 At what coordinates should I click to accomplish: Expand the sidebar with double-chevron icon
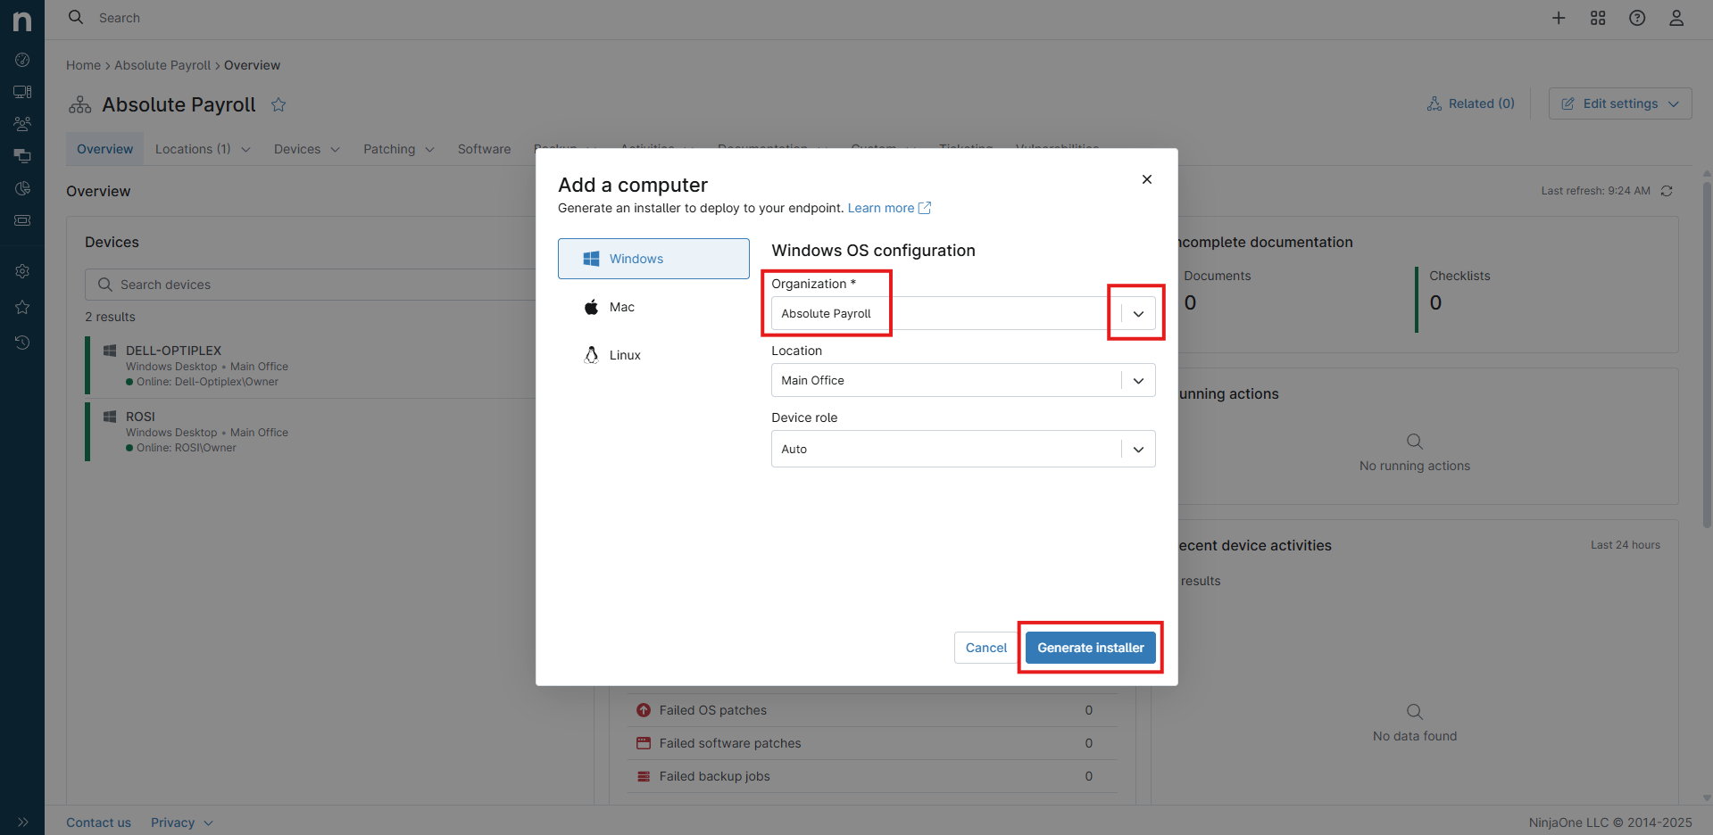point(22,822)
